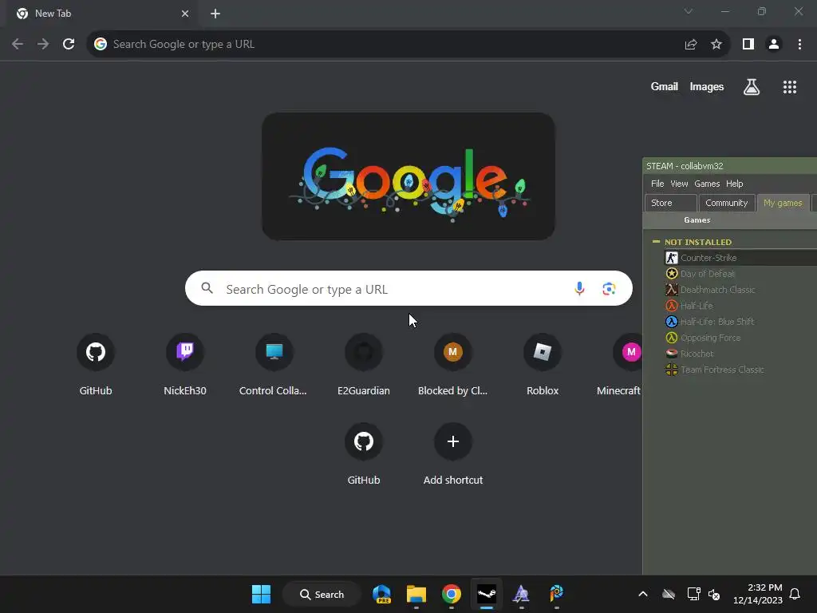Click the purple triangle app taskbar icon
The width and height of the screenshot is (817, 613).
click(x=521, y=594)
